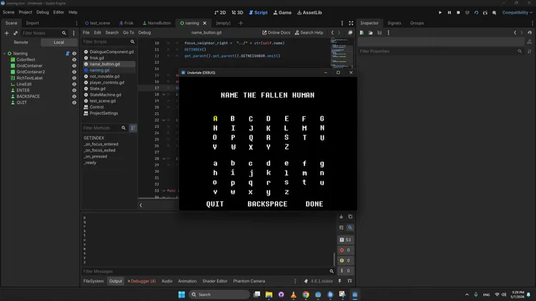Toggle visibility of GridContainer node
Screen dimensions: 536x301
point(74,66)
